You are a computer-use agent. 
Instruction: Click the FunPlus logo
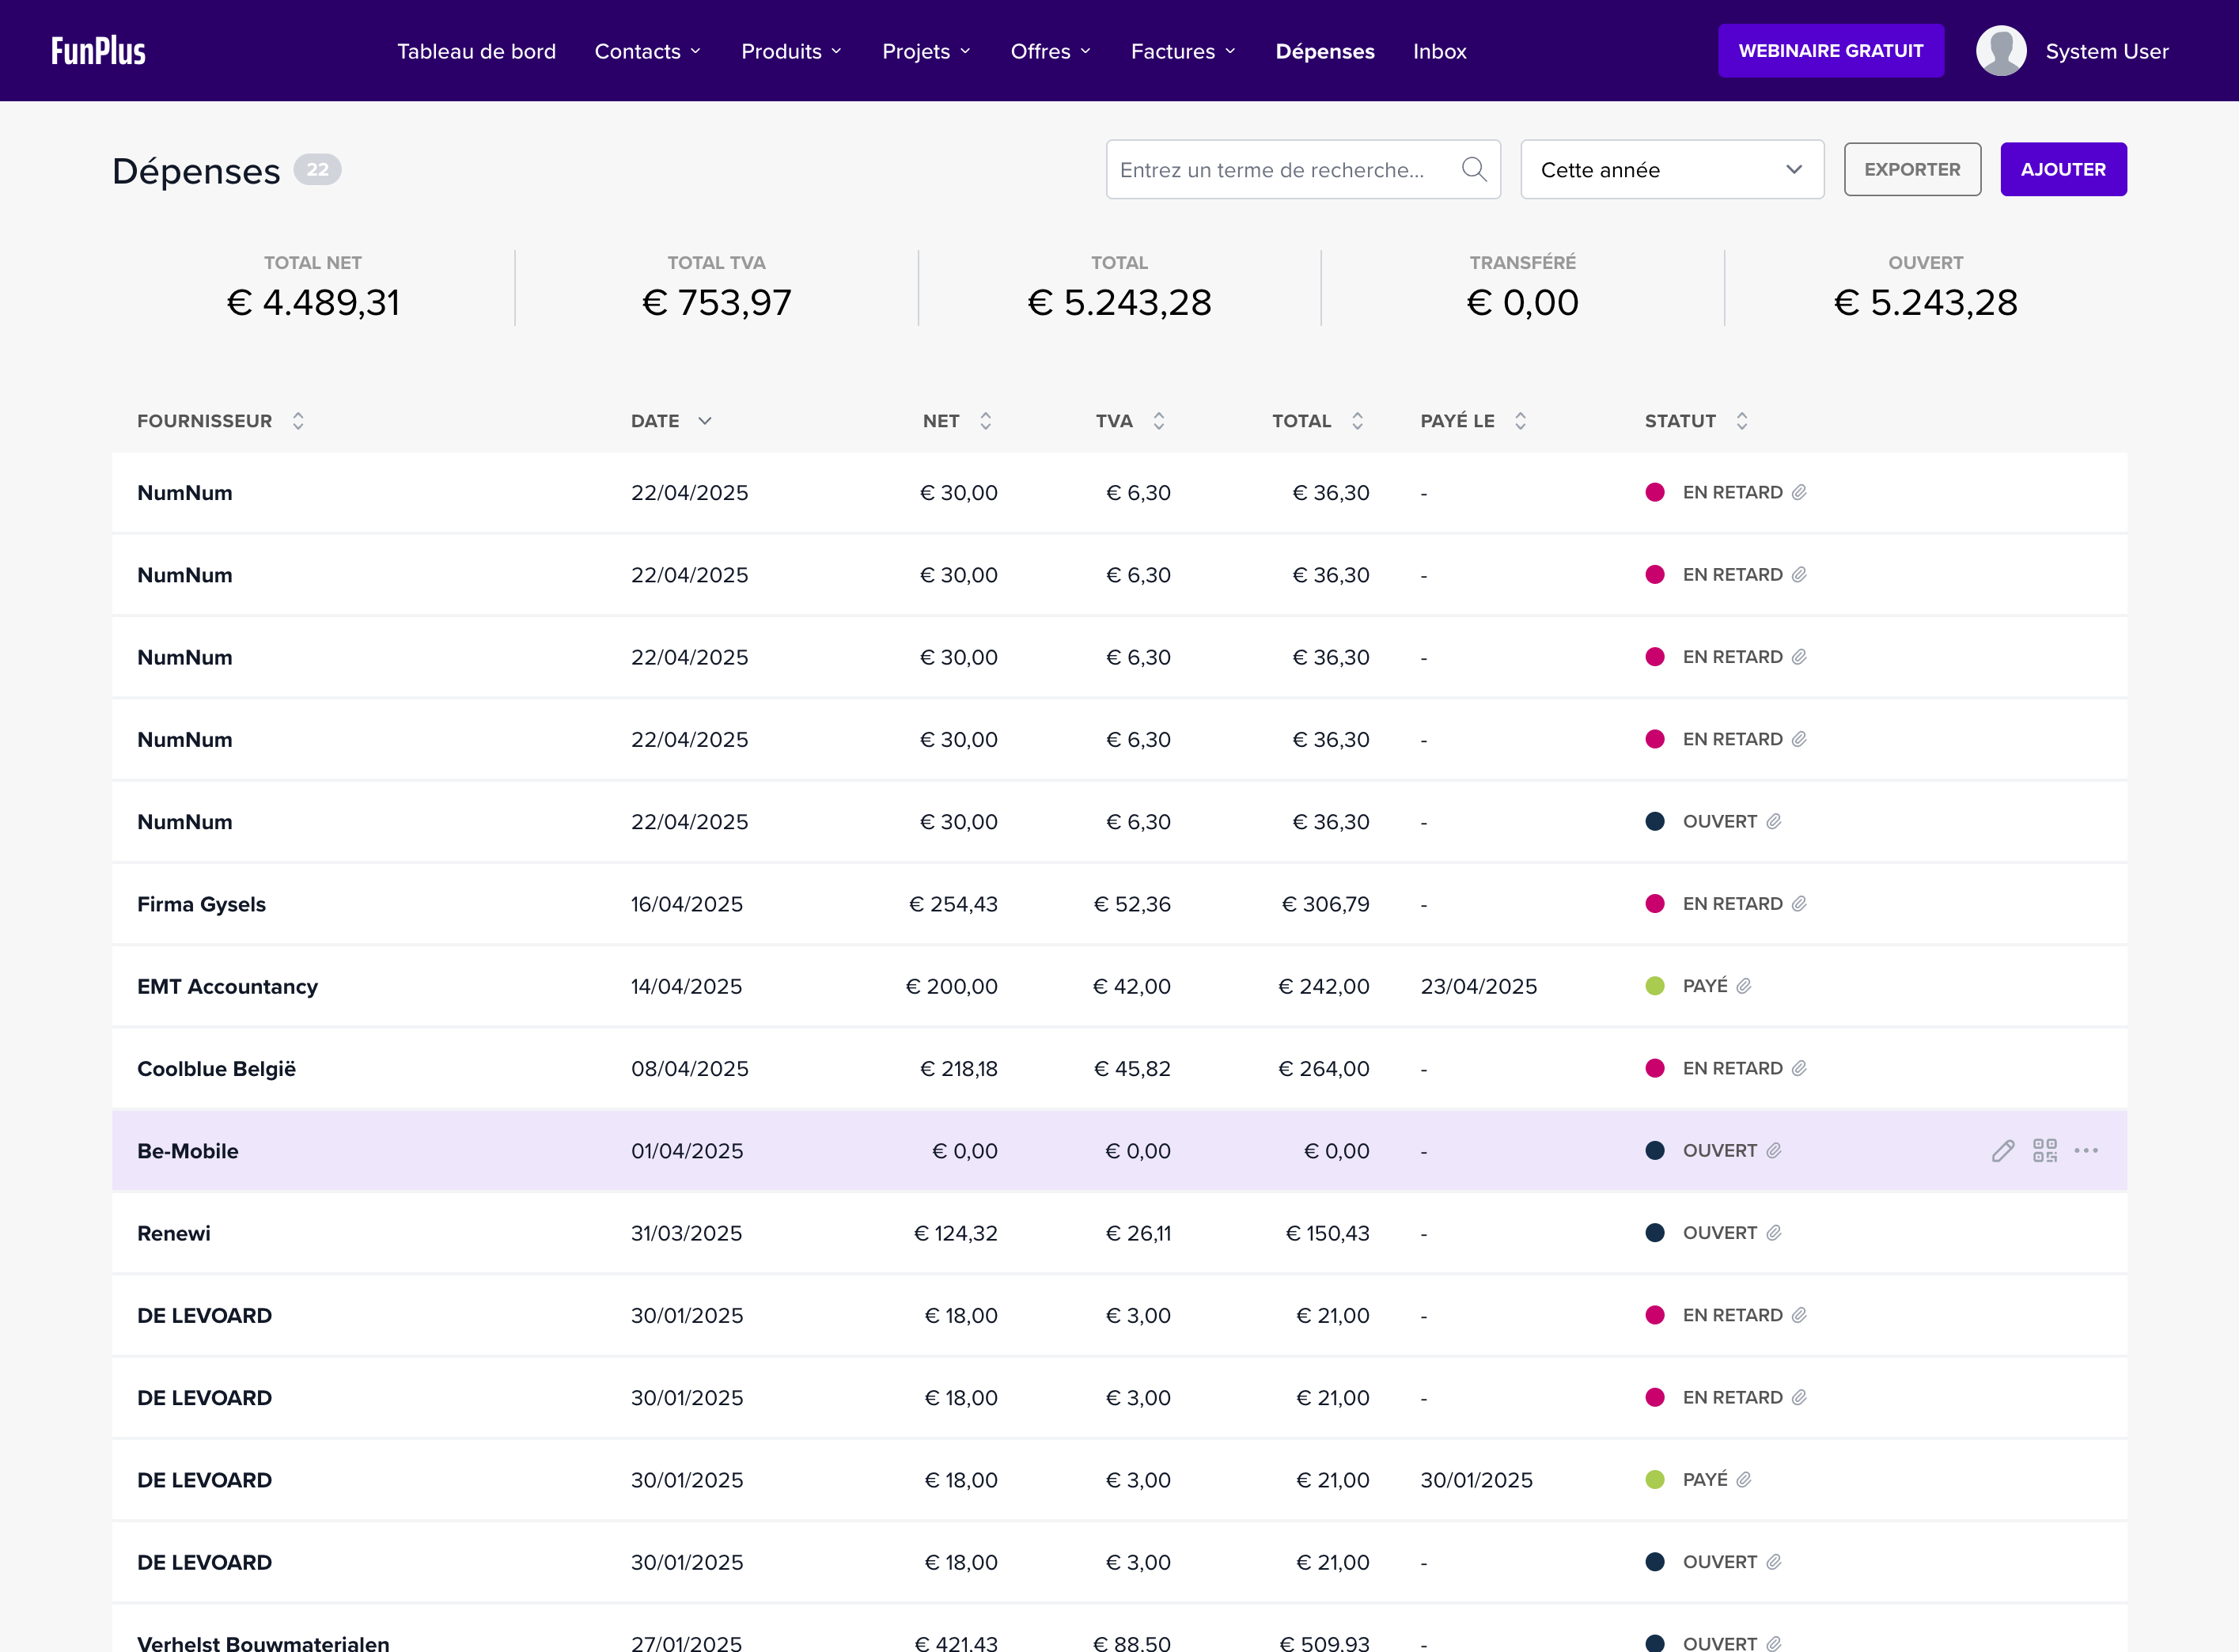pyautogui.click(x=98, y=51)
